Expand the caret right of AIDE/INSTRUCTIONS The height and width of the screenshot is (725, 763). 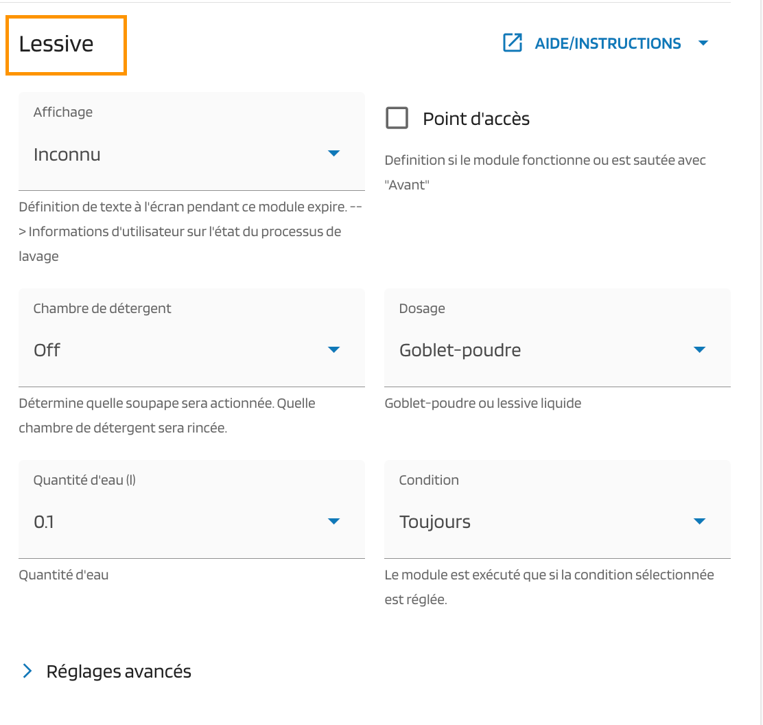point(703,43)
